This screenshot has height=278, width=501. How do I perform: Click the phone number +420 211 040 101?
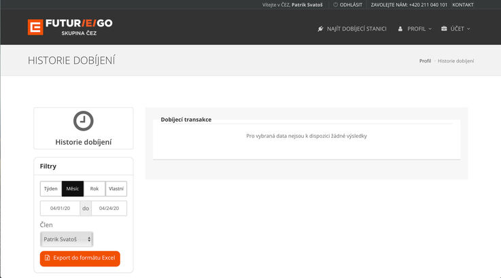(x=428, y=5)
